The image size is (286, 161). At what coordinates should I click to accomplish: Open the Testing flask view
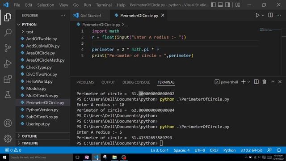point(8,94)
